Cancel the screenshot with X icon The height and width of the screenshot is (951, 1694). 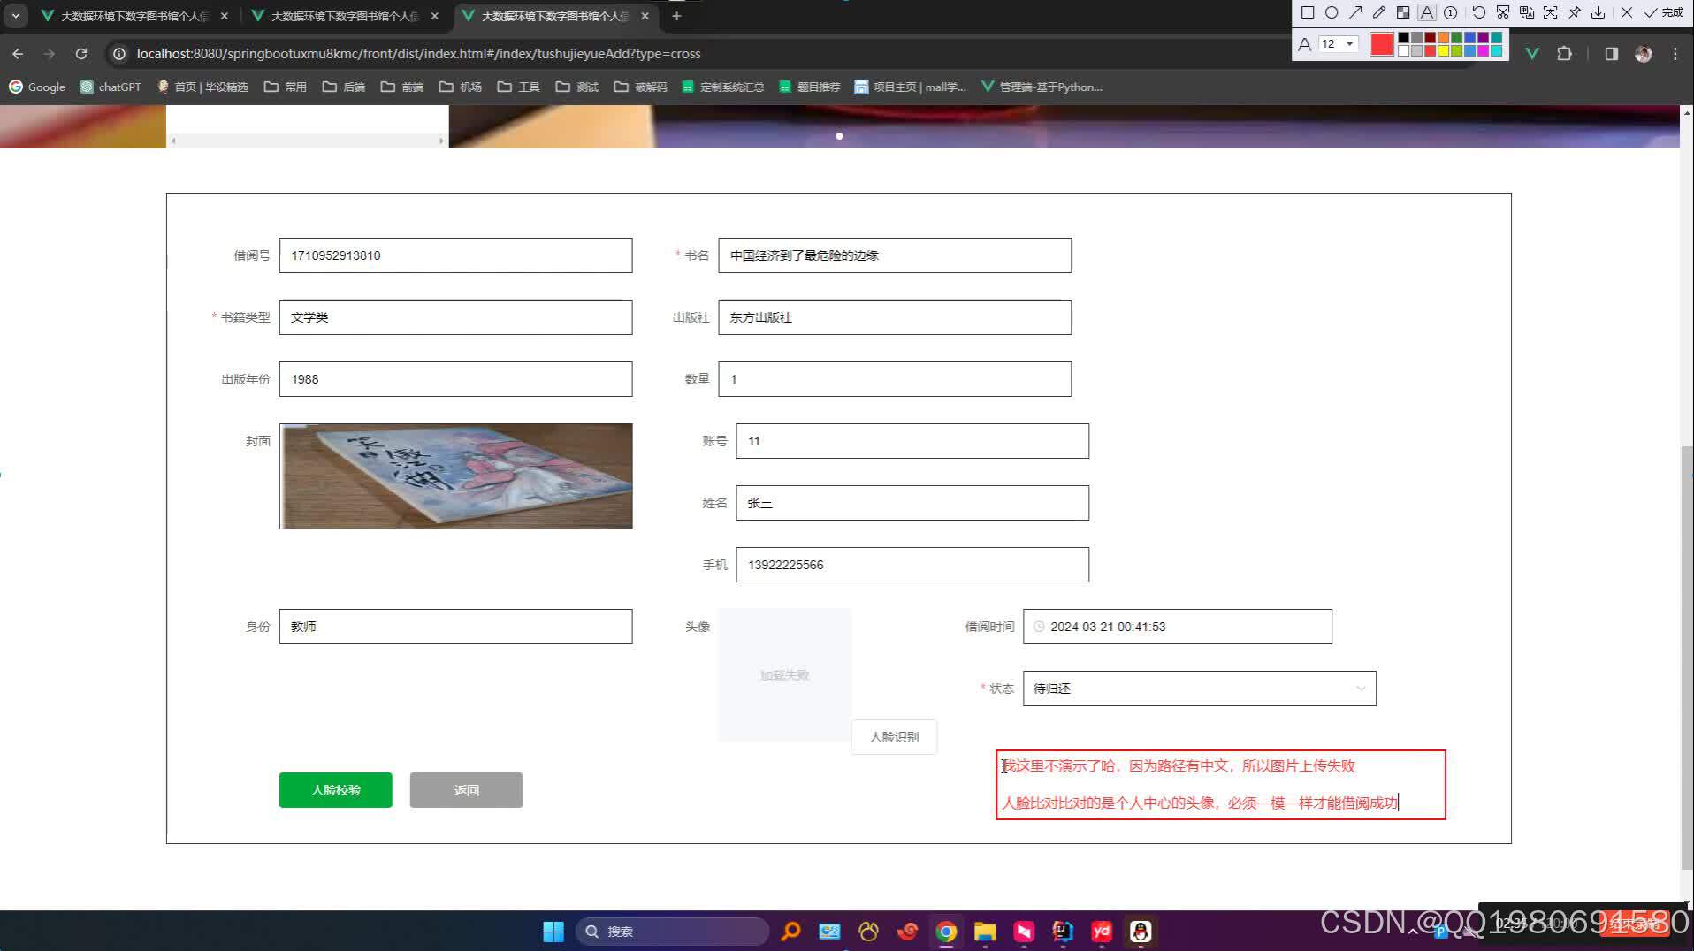point(1626,12)
